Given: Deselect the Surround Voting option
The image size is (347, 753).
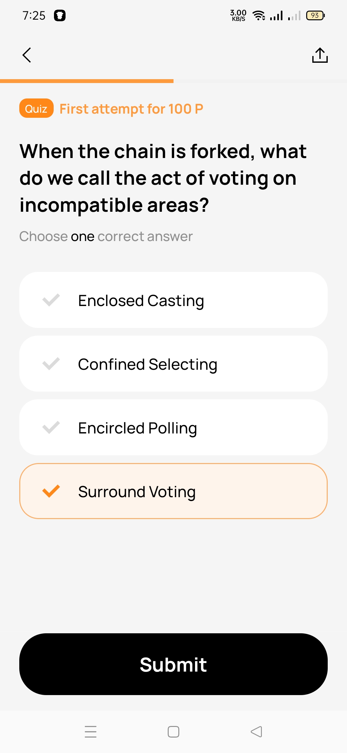Looking at the screenshot, I should click(x=173, y=491).
